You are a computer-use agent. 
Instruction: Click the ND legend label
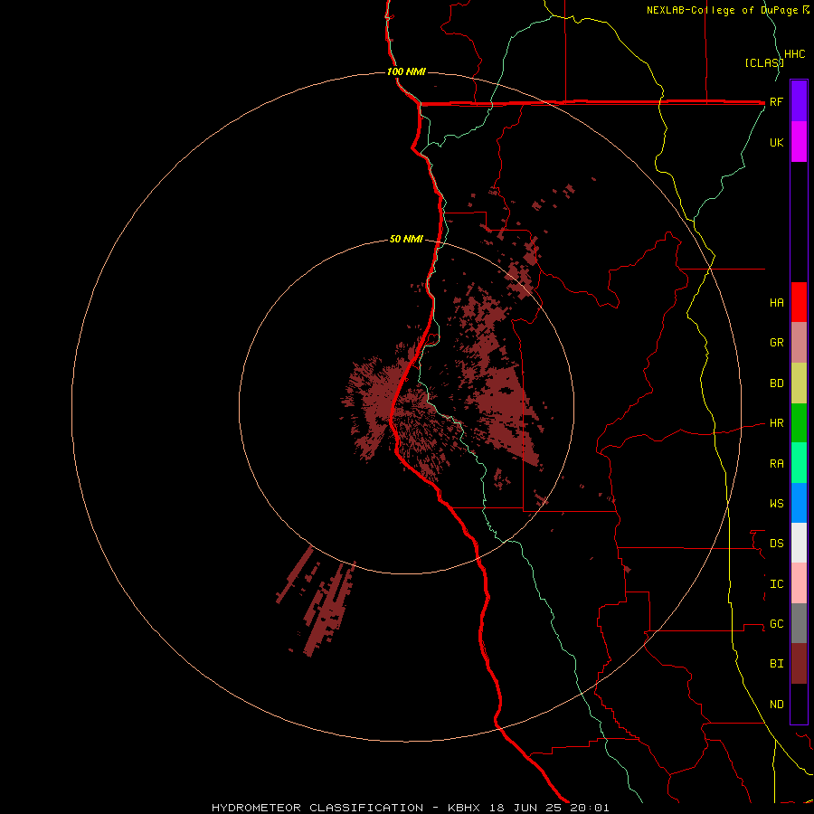pos(776,704)
